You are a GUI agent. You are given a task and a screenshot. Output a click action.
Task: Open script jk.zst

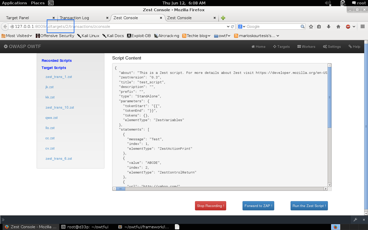[x=49, y=87]
